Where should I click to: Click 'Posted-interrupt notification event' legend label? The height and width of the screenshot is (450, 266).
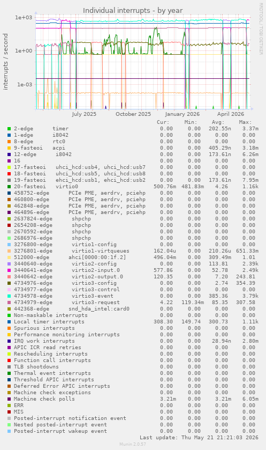point(70,418)
